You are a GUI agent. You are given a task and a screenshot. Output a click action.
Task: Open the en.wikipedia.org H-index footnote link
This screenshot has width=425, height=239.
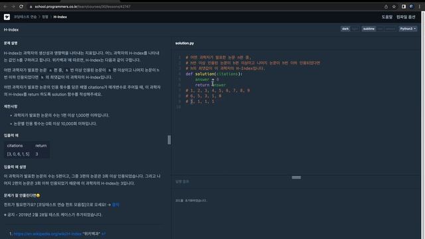[47, 234]
